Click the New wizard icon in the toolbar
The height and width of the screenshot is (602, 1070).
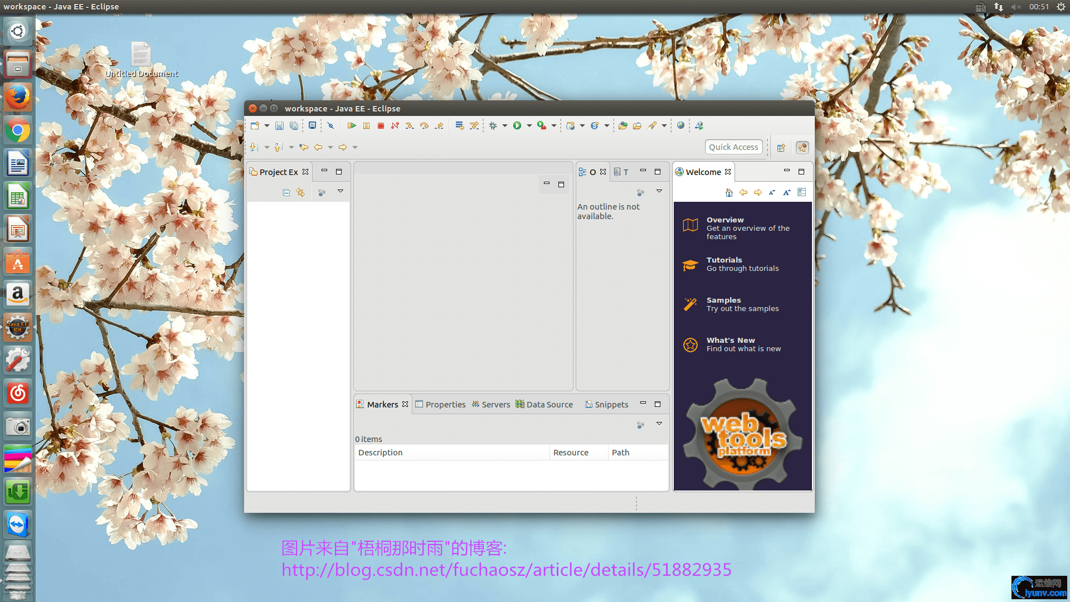point(255,126)
